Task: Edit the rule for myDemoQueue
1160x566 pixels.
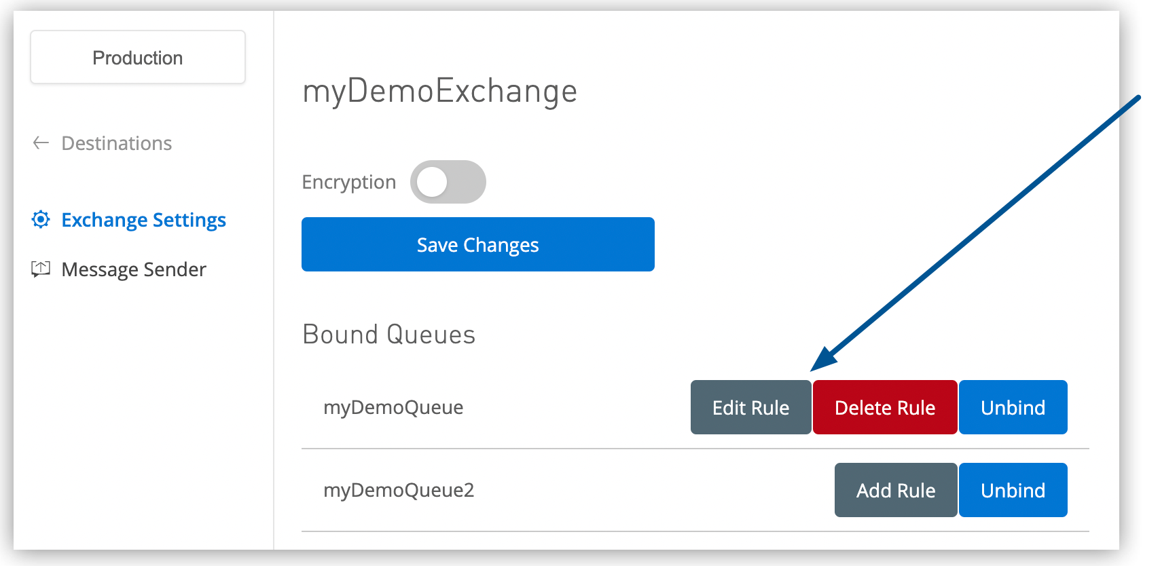Action: [x=750, y=407]
